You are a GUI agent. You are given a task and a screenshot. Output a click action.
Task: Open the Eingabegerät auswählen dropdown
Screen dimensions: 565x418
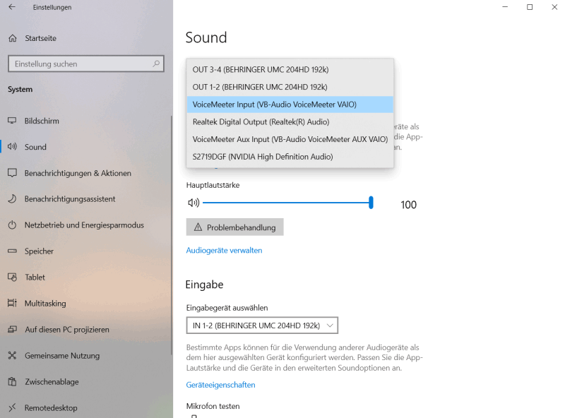pos(262,326)
